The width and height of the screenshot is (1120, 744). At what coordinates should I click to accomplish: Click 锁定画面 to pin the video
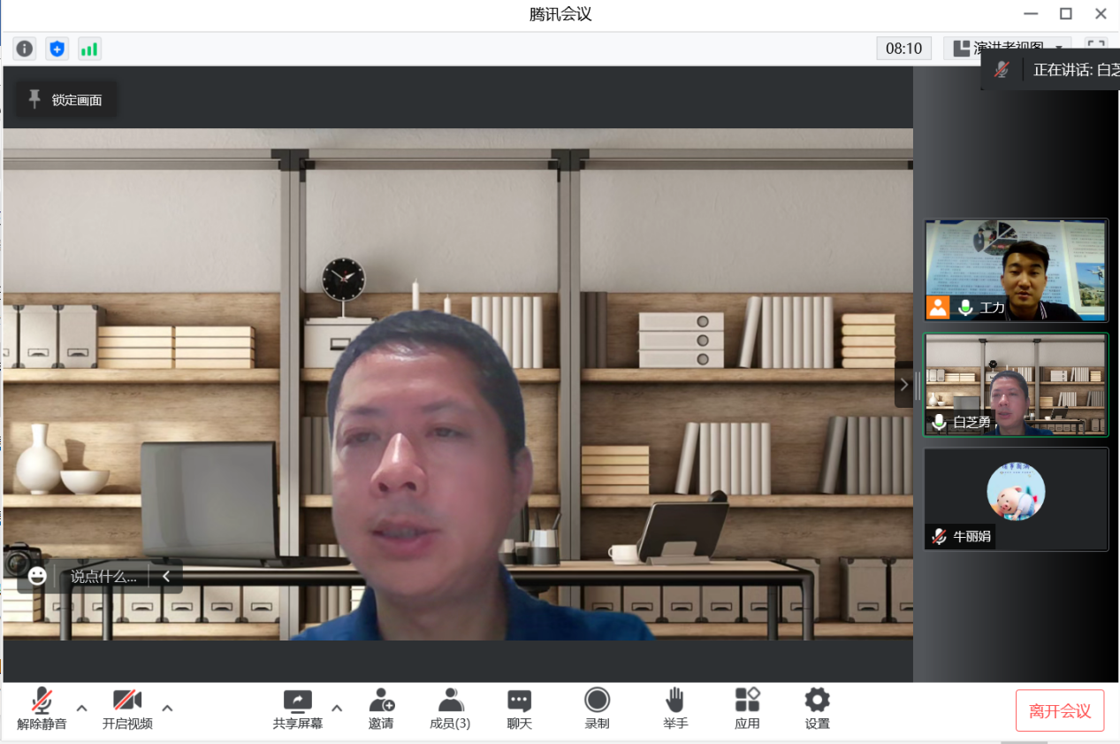pyautogui.click(x=66, y=100)
